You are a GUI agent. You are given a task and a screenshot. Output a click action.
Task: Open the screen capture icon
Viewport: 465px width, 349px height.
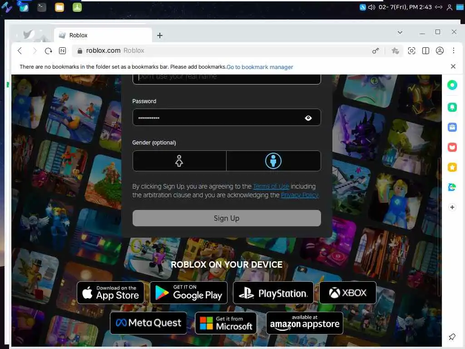coord(411,51)
